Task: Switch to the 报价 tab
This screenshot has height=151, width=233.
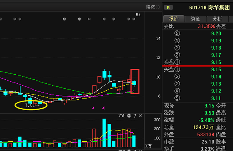Action: pos(174,19)
